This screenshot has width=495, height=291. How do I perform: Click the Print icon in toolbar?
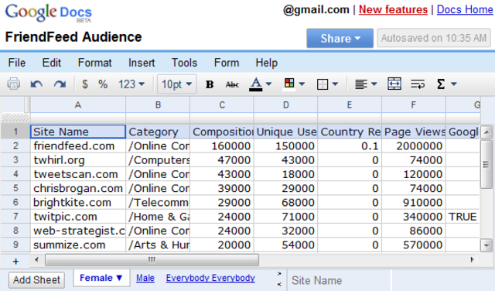pyautogui.click(x=14, y=84)
